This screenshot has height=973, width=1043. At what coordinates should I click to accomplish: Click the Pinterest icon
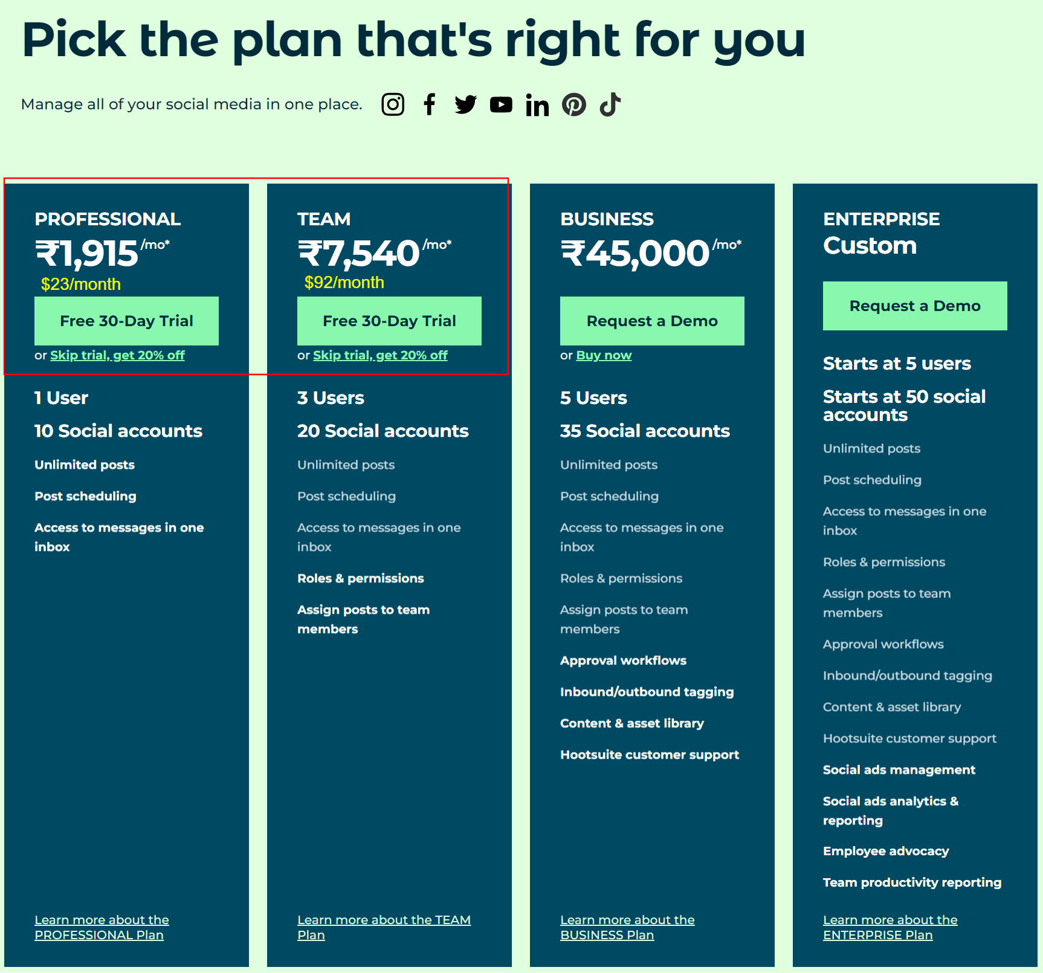tap(573, 104)
